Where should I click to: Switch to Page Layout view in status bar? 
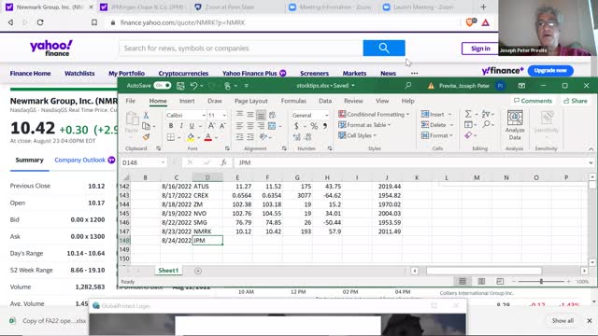481,282
